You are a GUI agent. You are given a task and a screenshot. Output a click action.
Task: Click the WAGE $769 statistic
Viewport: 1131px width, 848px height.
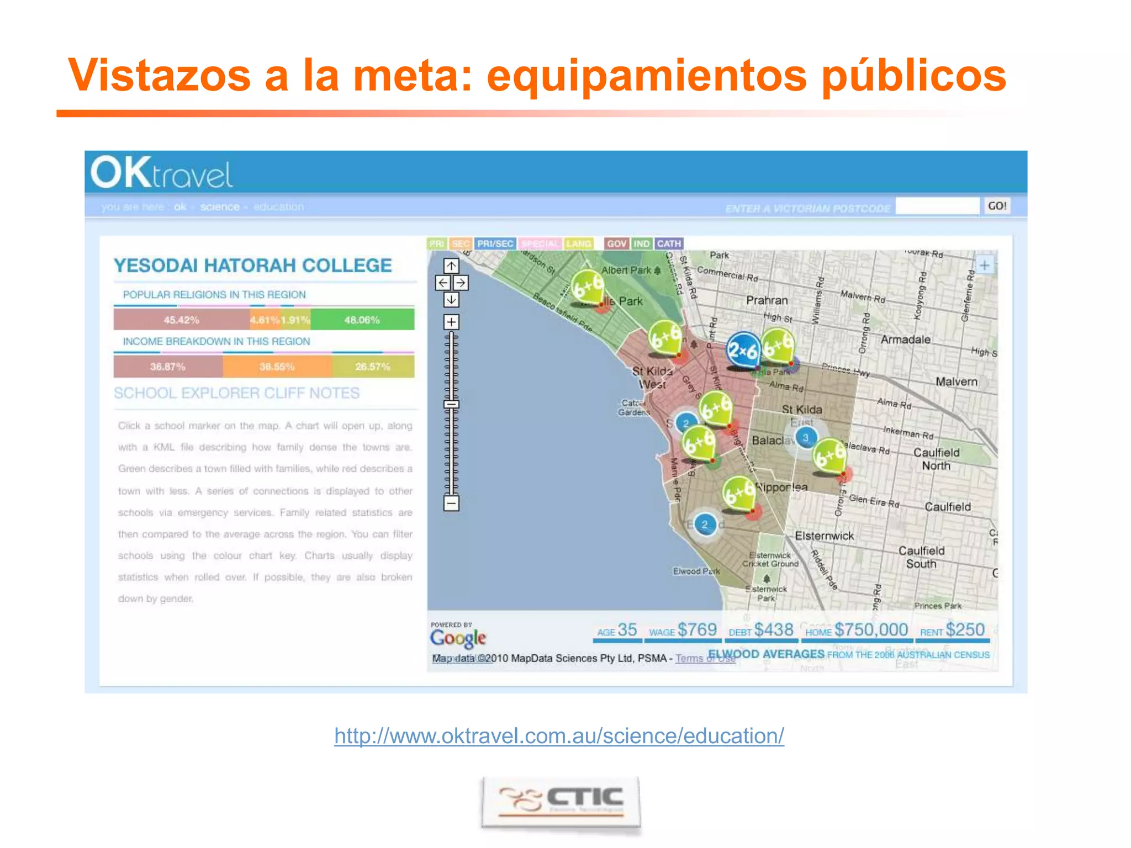683,630
